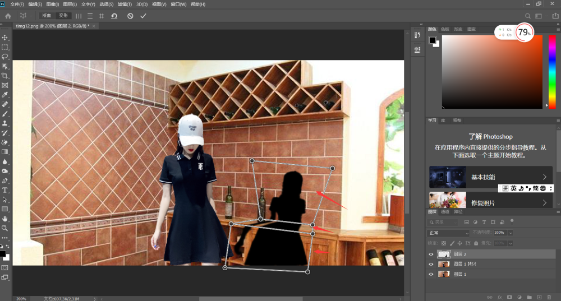
Task: Reset the warp using undo arrow icon
Action: (114, 16)
